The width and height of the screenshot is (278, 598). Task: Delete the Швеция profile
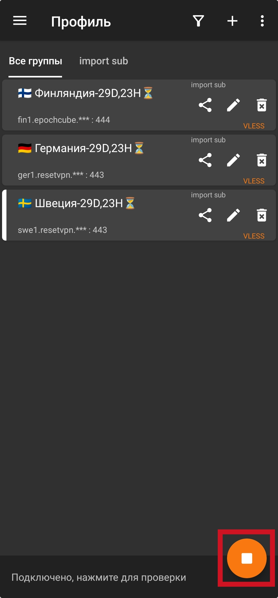tap(262, 215)
